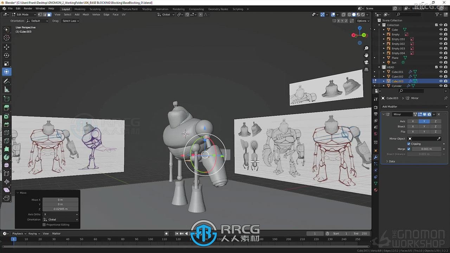
Task: Select the Select Lasso tool icon
Action: (x=7, y=30)
